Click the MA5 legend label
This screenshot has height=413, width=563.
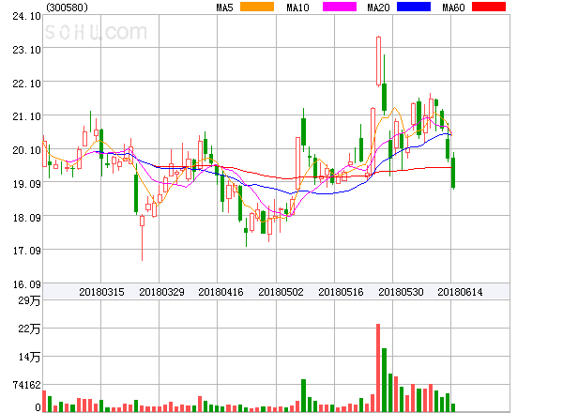click(x=224, y=8)
